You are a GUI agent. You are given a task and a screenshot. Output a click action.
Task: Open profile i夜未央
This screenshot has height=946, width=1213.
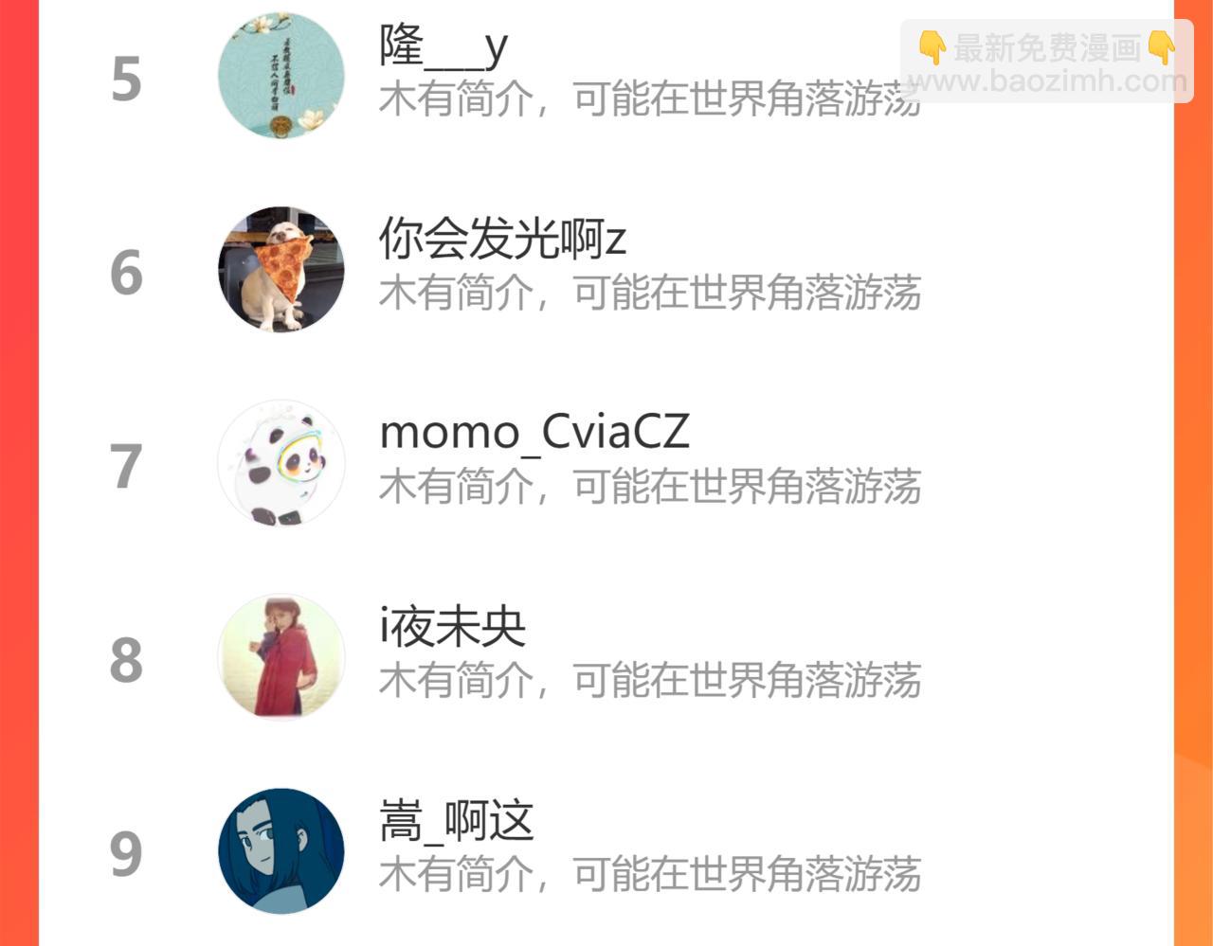click(452, 626)
